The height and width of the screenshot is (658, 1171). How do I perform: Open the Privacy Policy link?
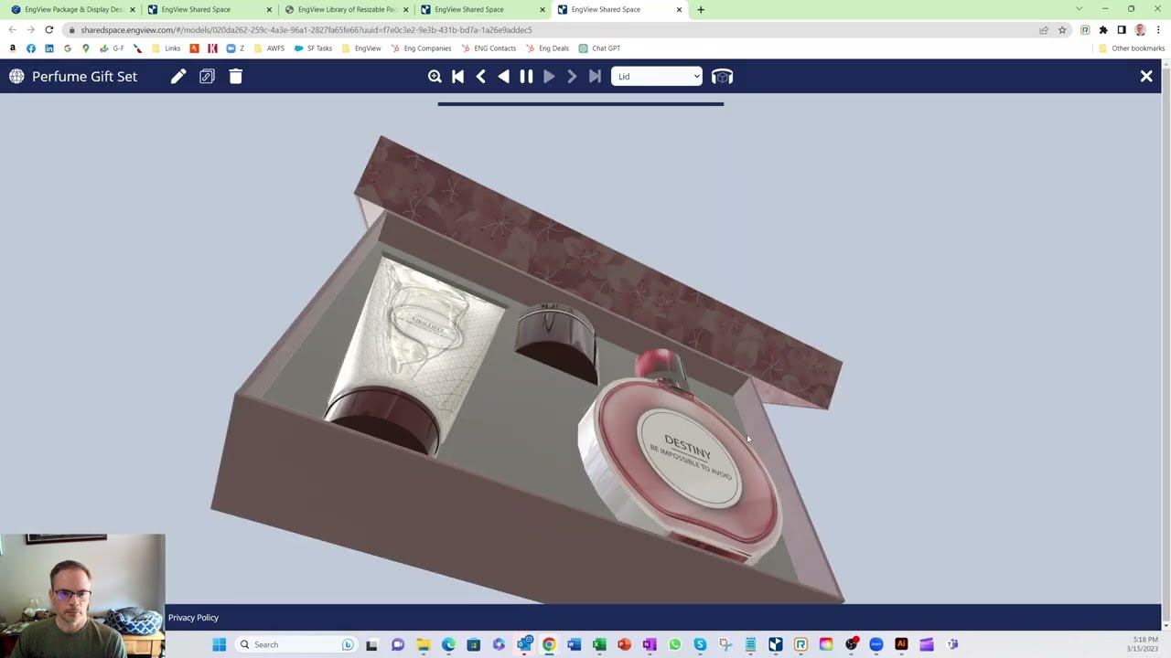[193, 618]
